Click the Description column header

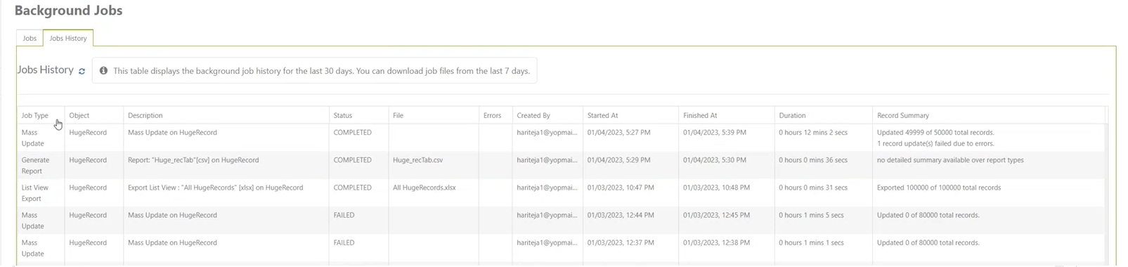145,115
